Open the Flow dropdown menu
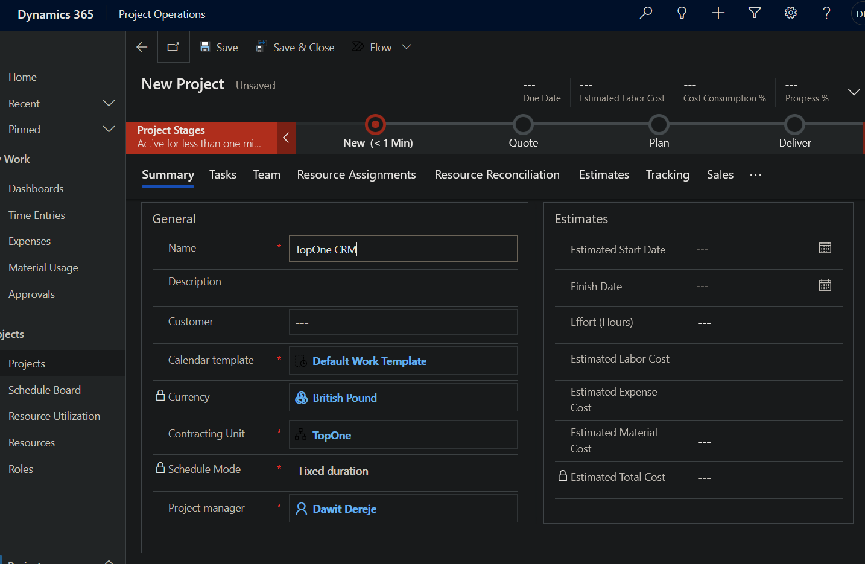The image size is (865, 564). coord(407,47)
